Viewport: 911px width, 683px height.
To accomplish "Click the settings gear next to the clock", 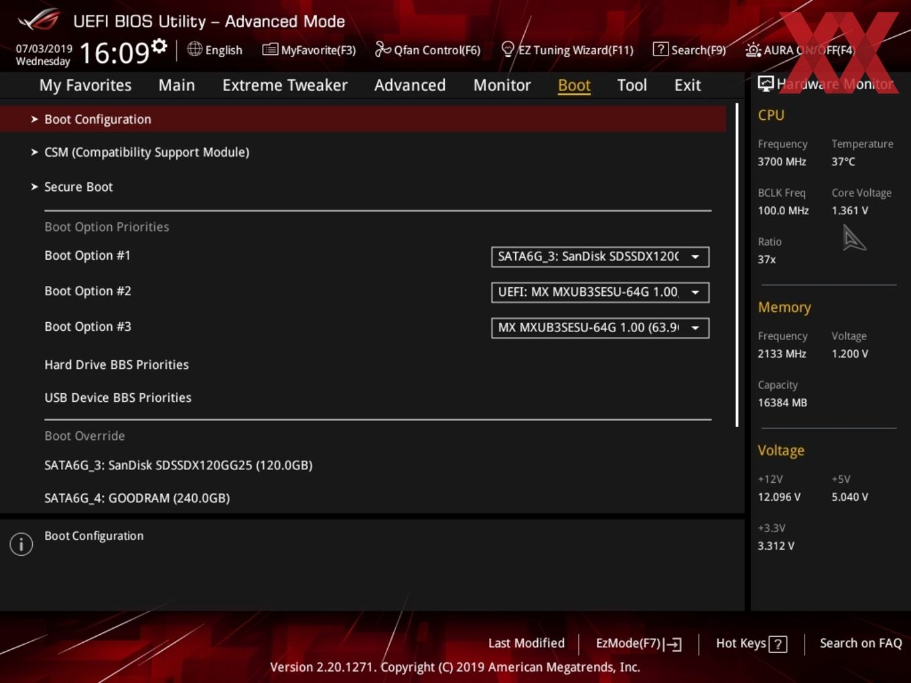I will 159,46.
